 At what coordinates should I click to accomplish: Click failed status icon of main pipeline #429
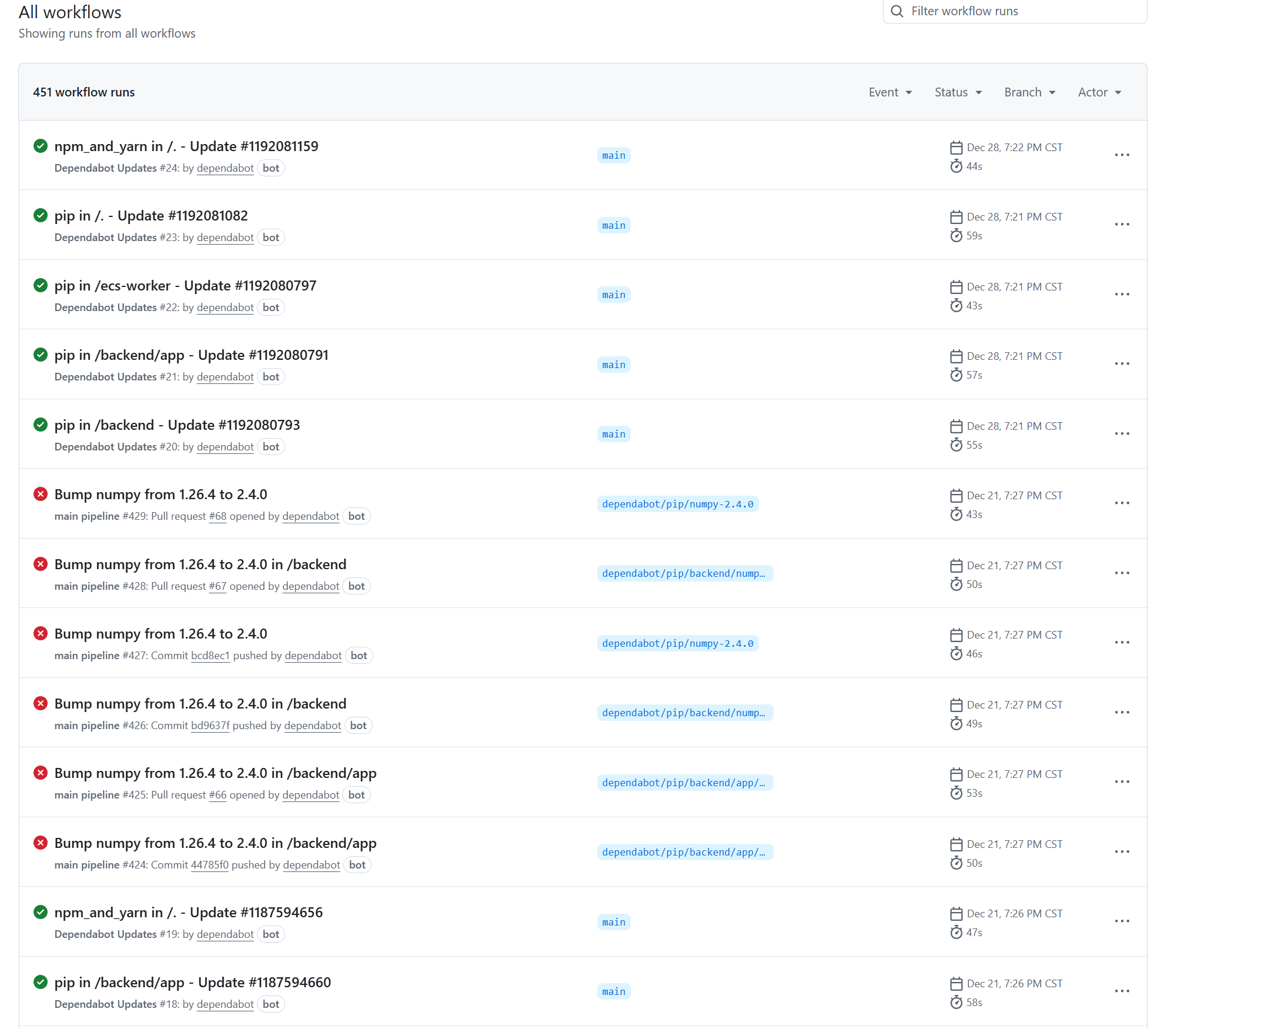click(41, 495)
